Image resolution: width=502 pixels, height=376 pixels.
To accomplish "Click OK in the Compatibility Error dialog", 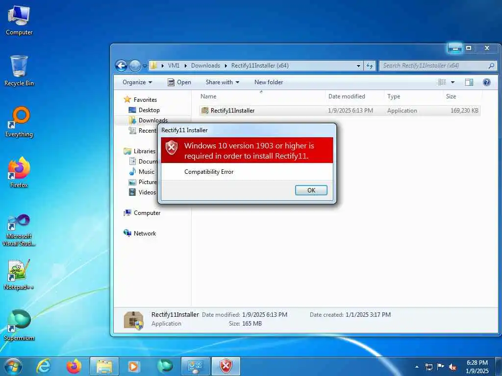I will tap(311, 190).
